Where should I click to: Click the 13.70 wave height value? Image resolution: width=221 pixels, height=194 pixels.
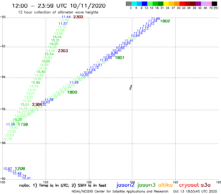(62, 27)
